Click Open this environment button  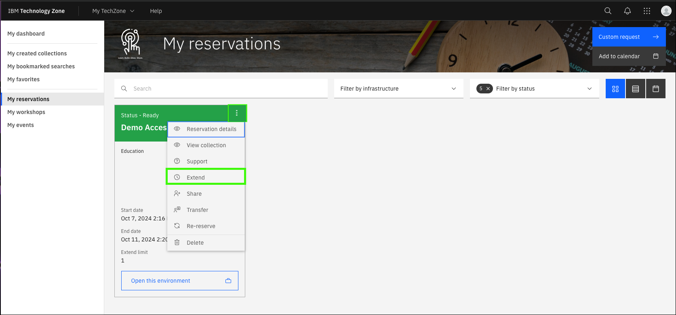(x=179, y=281)
